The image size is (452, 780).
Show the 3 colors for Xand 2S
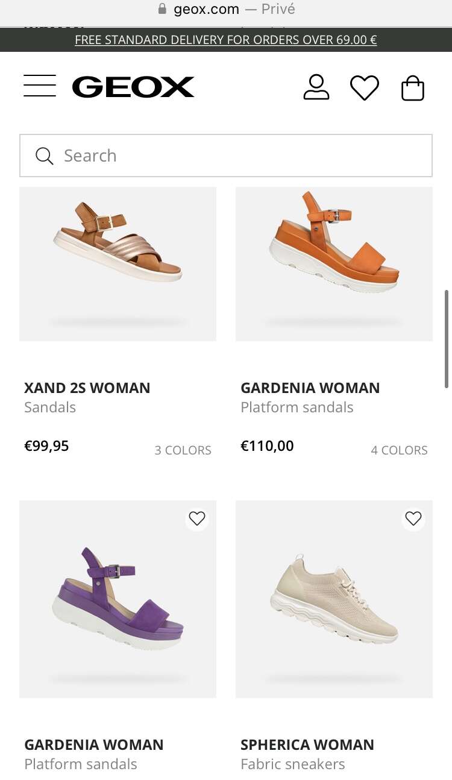click(x=183, y=450)
